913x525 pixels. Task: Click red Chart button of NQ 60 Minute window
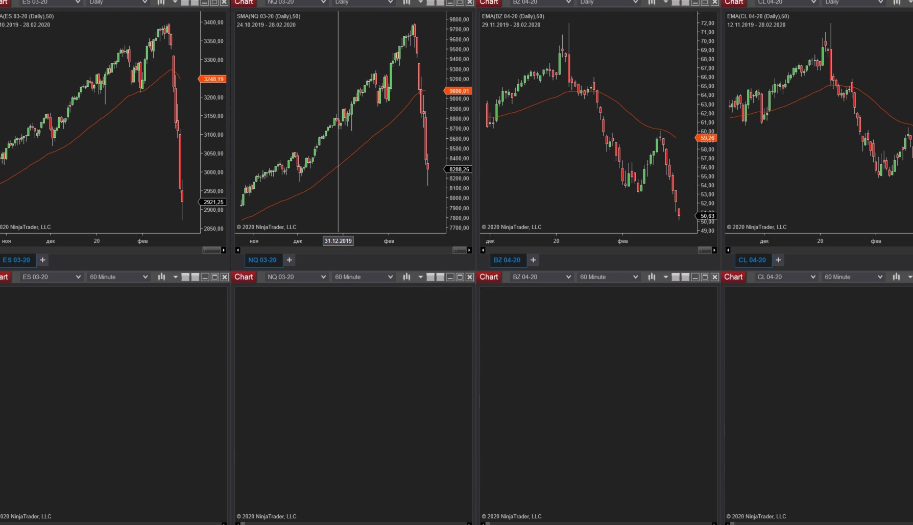[244, 277]
